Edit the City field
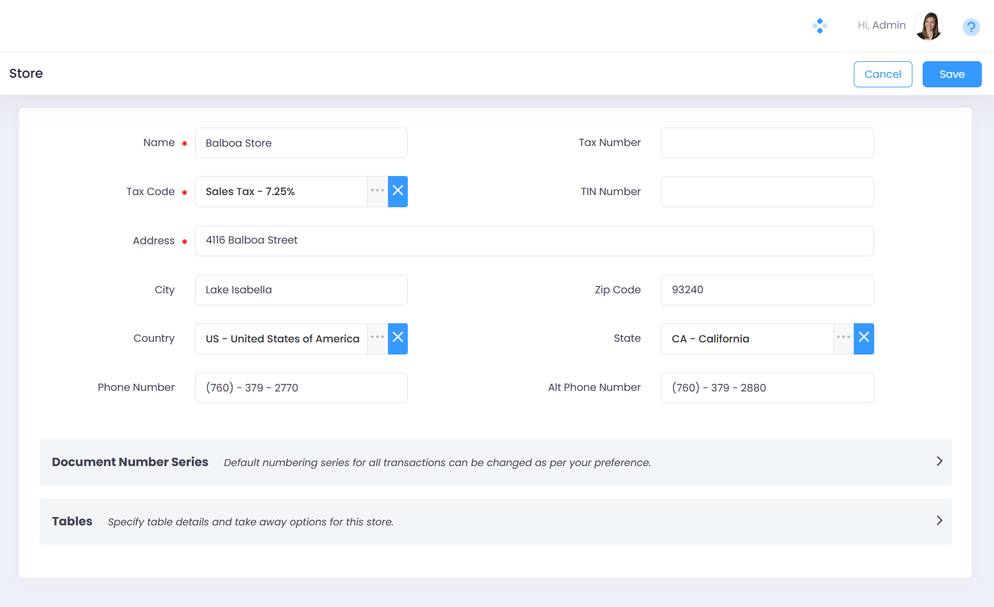 pos(301,290)
